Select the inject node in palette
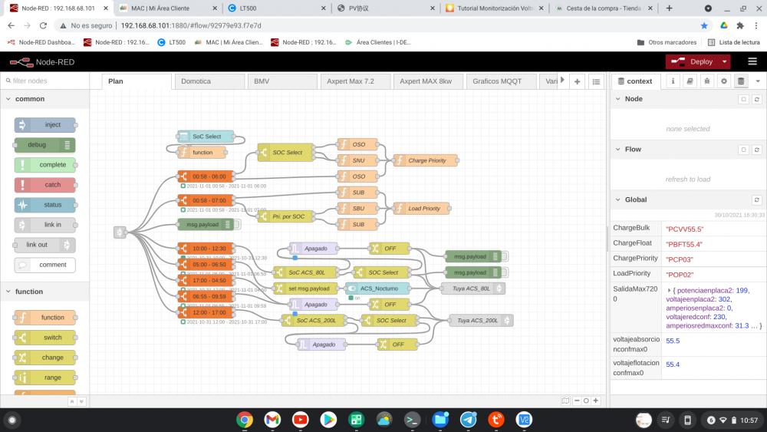767x432 pixels. [x=45, y=125]
